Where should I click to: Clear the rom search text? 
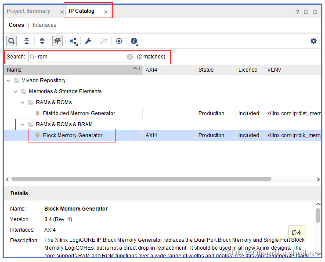[130, 57]
